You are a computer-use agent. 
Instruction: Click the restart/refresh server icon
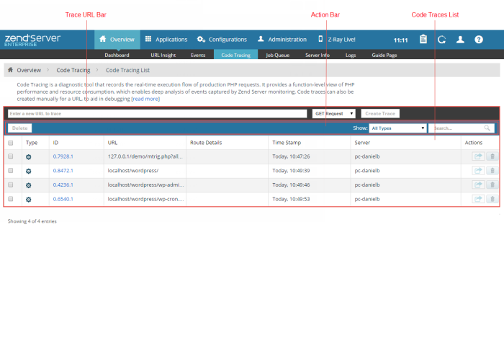point(441,40)
